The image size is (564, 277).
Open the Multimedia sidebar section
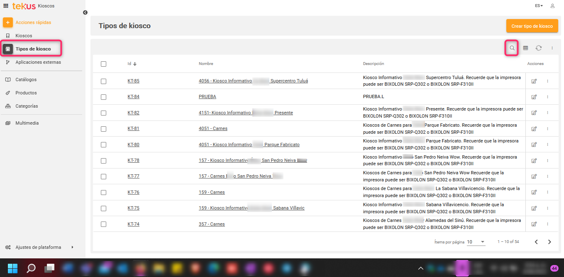point(27,123)
